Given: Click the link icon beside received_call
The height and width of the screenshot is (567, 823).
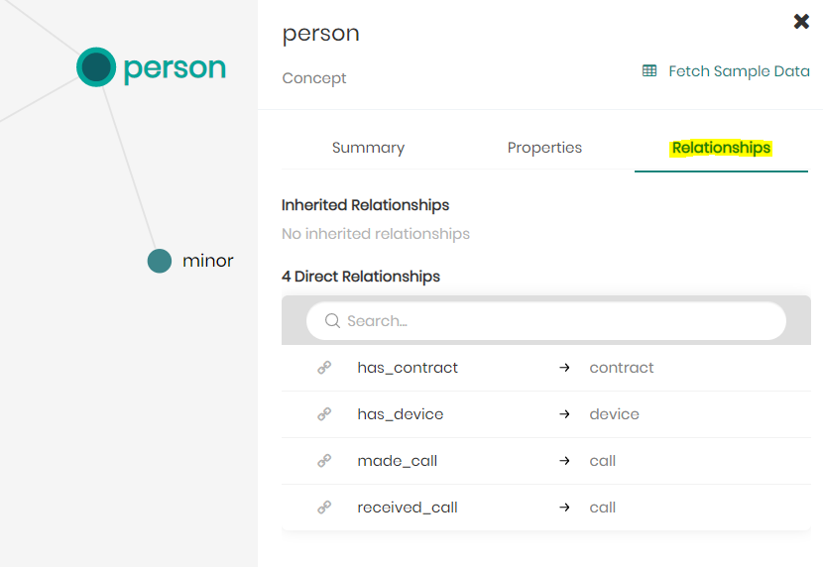Looking at the screenshot, I should [x=324, y=508].
